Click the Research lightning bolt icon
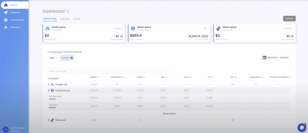 pyautogui.click(x=6, y=27)
